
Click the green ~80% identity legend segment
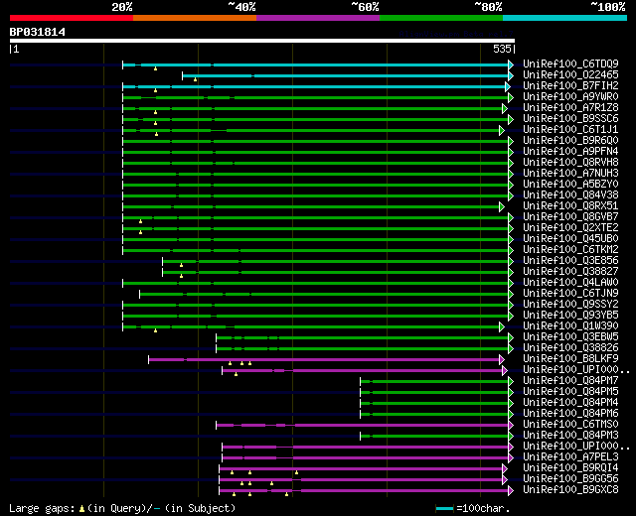tap(441, 18)
